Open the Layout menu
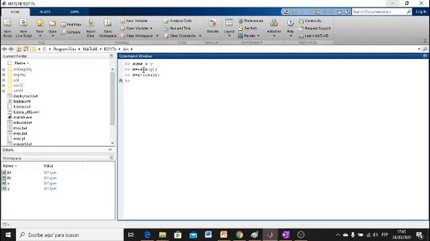The image size is (430, 241). click(229, 27)
